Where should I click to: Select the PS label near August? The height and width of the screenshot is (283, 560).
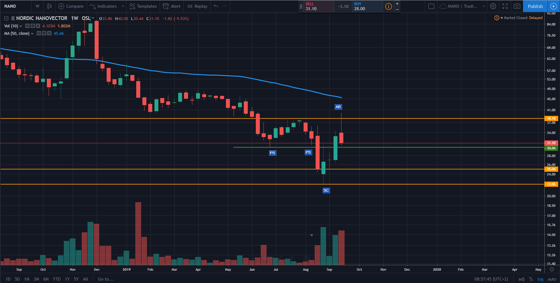click(x=308, y=152)
